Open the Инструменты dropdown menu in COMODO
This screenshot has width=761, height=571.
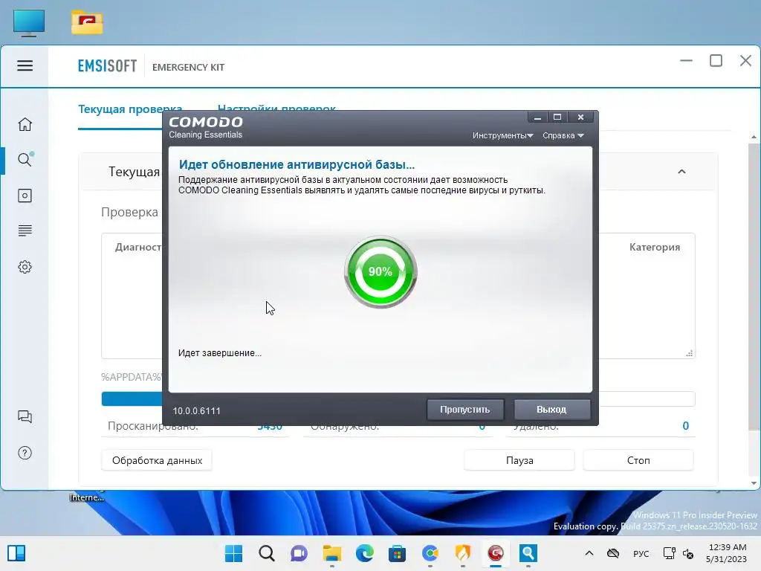tap(503, 135)
